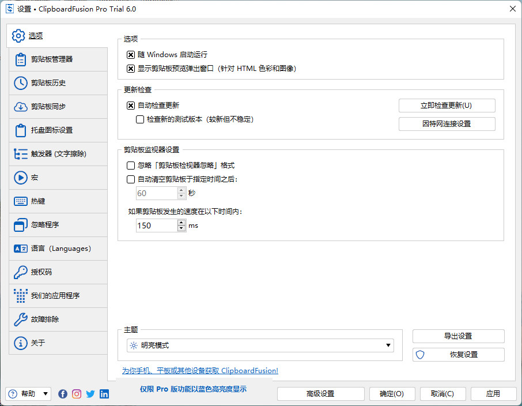Click the info icon for 关于
Screen dimensions: 522x406
[21, 343]
